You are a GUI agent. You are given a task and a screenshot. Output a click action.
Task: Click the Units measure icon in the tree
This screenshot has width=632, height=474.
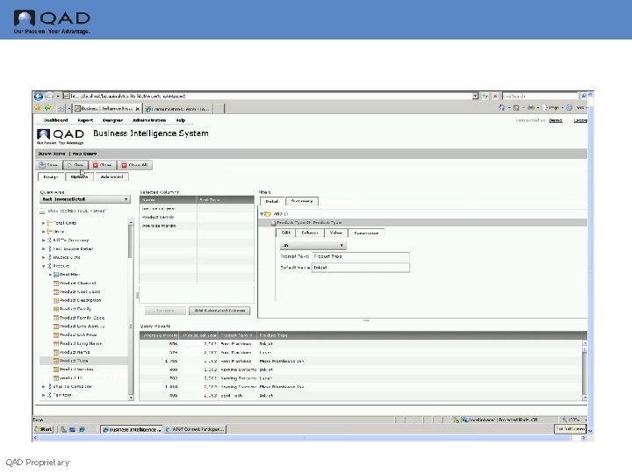click(49, 232)
